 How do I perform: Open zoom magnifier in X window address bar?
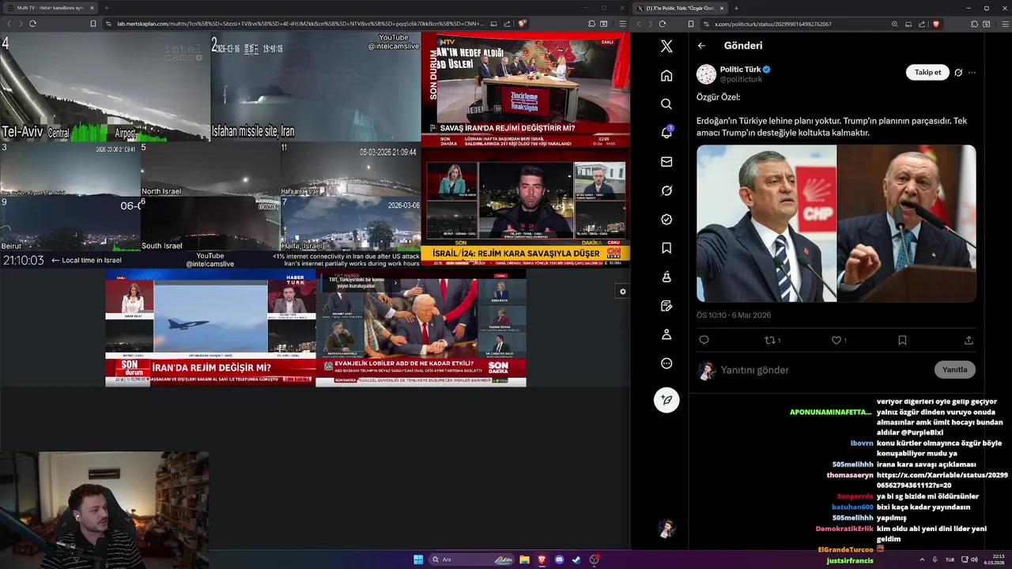point(894,24)
